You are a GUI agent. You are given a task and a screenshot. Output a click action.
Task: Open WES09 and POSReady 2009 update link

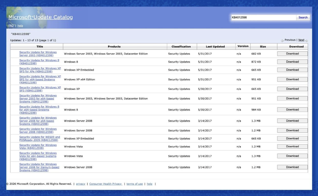coord(40,138)
